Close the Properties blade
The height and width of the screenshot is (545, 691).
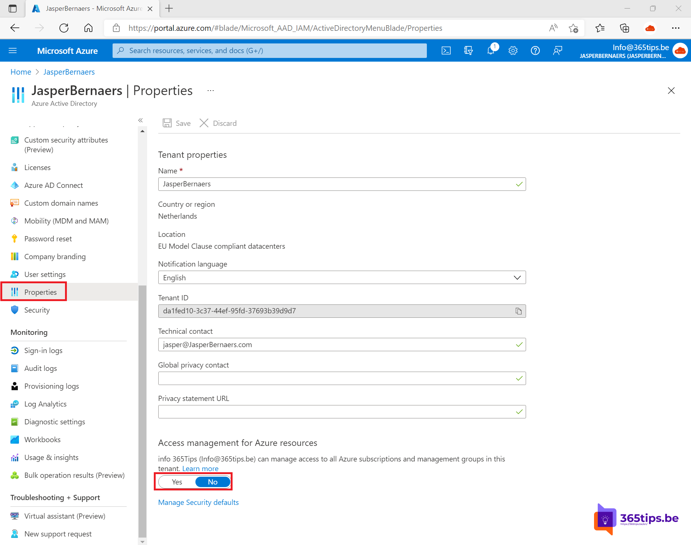671,91
